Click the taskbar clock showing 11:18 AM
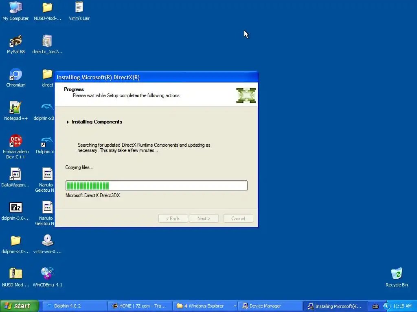The image size is (417, 312). coord(402,306)
